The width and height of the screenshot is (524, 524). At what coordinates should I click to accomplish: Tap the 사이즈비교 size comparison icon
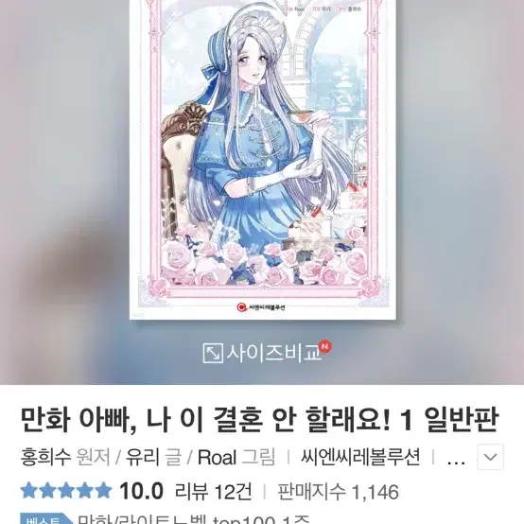(x=213, y=353)
